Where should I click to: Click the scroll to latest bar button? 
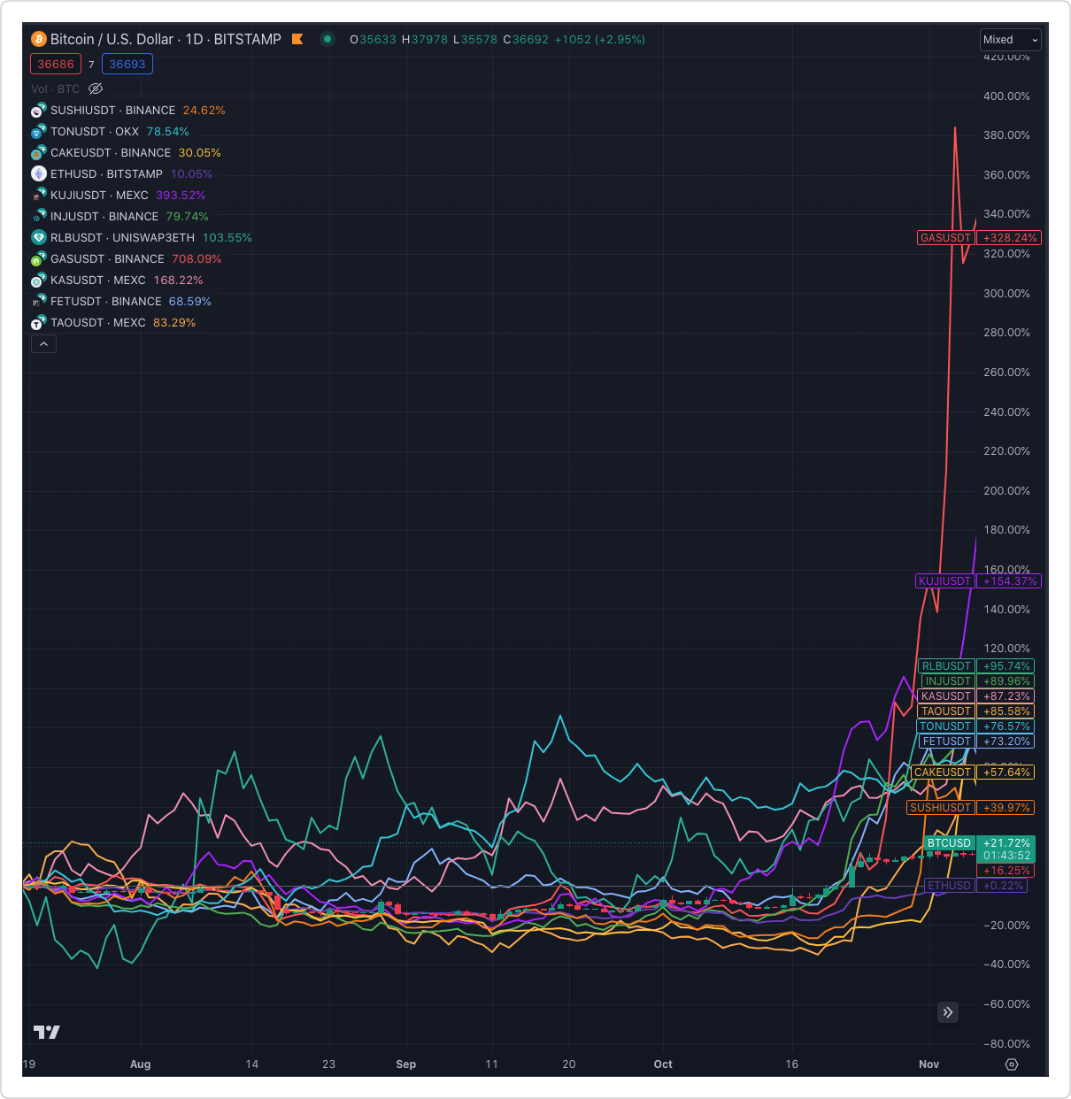(x=947, y=1012)
